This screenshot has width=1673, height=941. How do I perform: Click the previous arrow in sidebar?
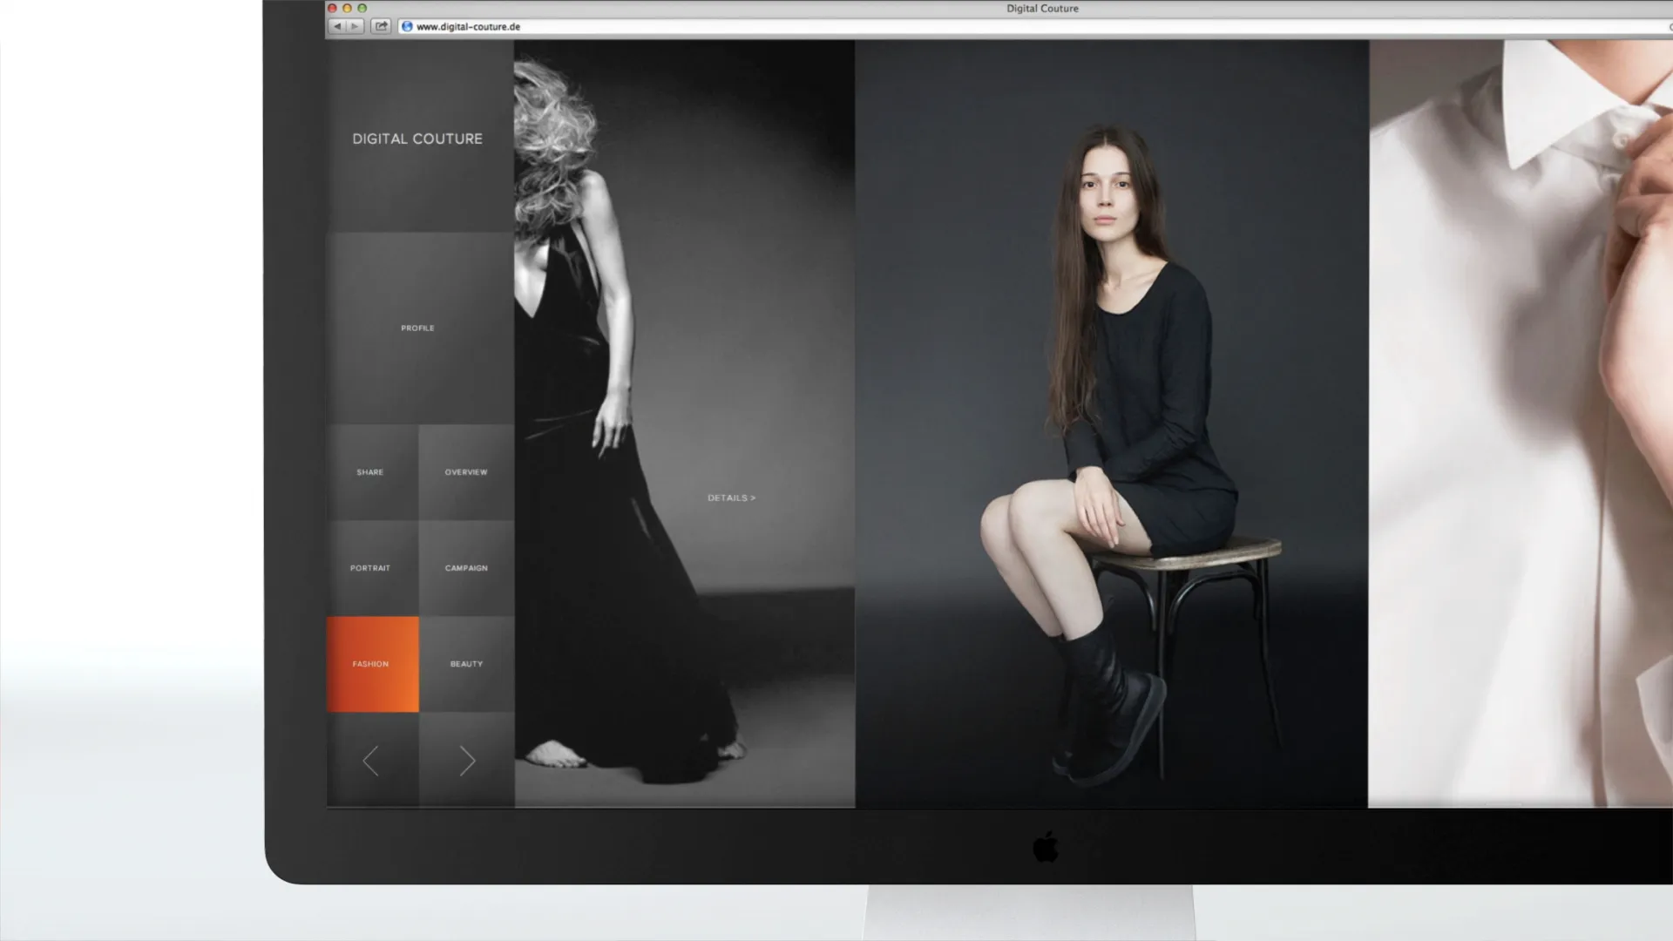tap(371, 761)
